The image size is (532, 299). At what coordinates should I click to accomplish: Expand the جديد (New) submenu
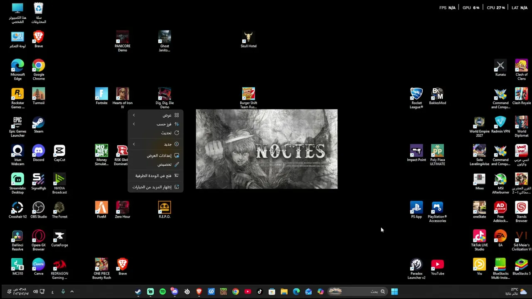click(x=155, y=144)
